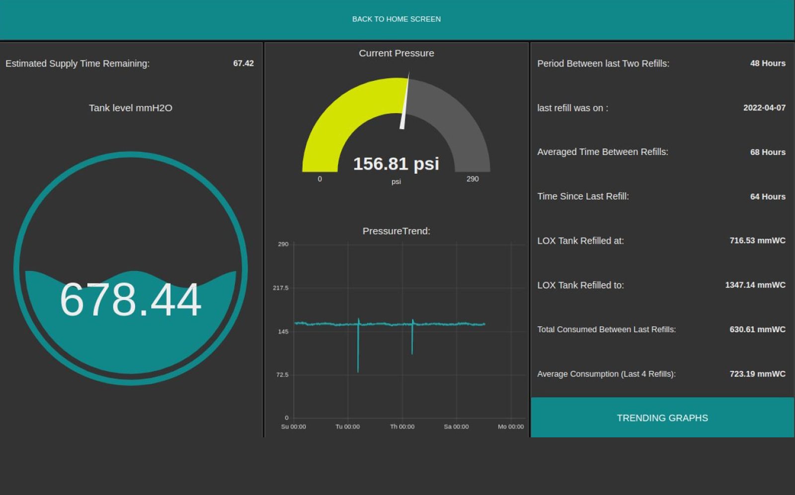Click the 156.81 psi gauge reading
Image resolution: width=795 pixels, height=495 pixels.
pos(396,164)
